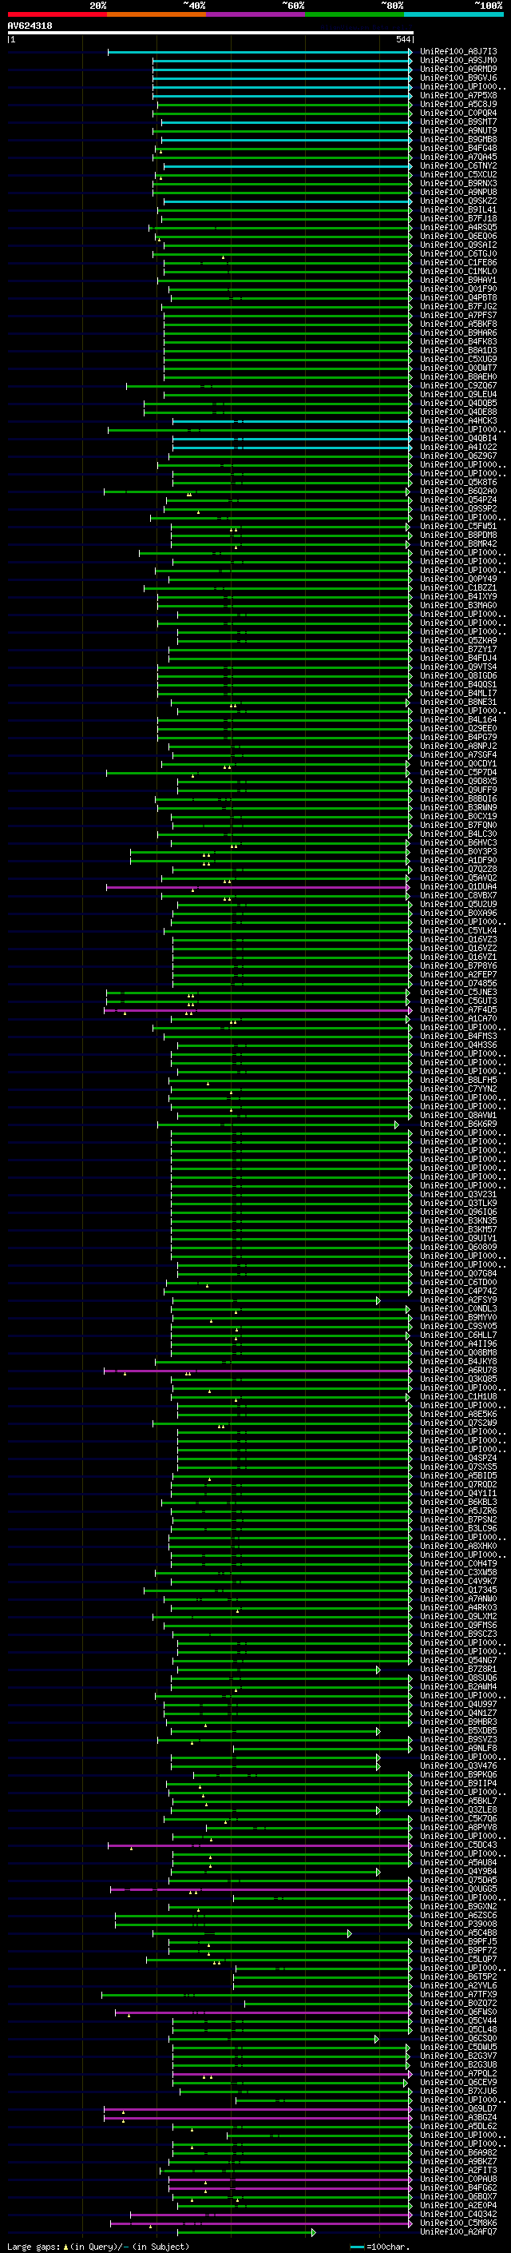
Task: Select the purple ~60% identity legend segment
Action: (x=255, y=14)
